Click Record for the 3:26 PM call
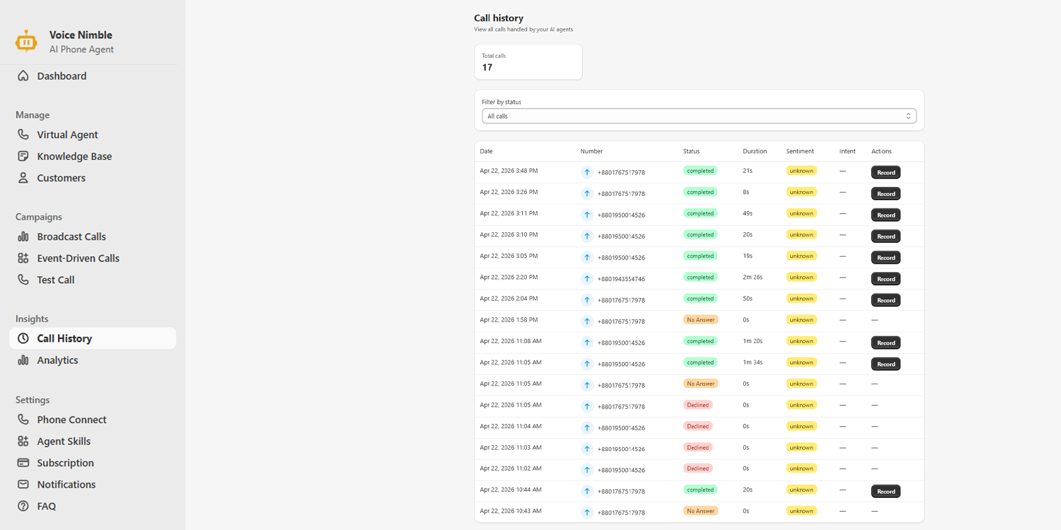This screenshot has width=1061, height=530. [x=886, y=193]
